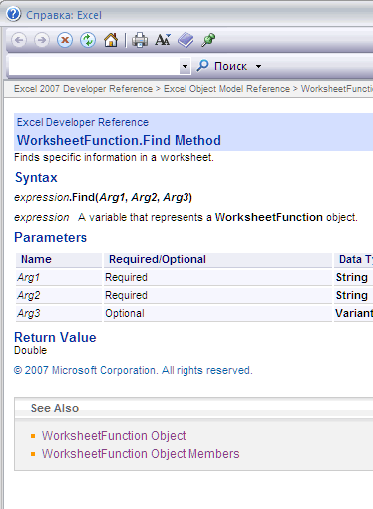
Task: Click the Back arrow button
Action: 19,40
